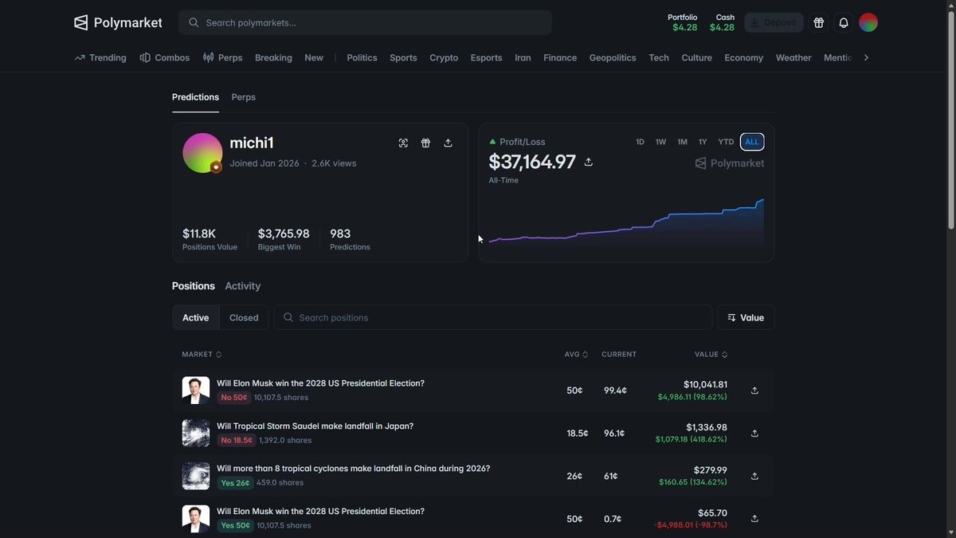Click the profile QR scan icon

(x=403, y=143)
